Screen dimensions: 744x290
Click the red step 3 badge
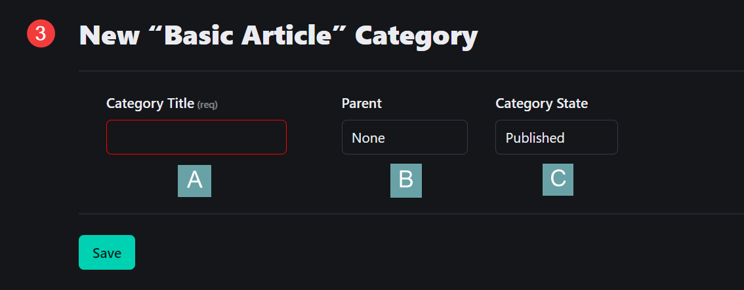pos(40,35)
